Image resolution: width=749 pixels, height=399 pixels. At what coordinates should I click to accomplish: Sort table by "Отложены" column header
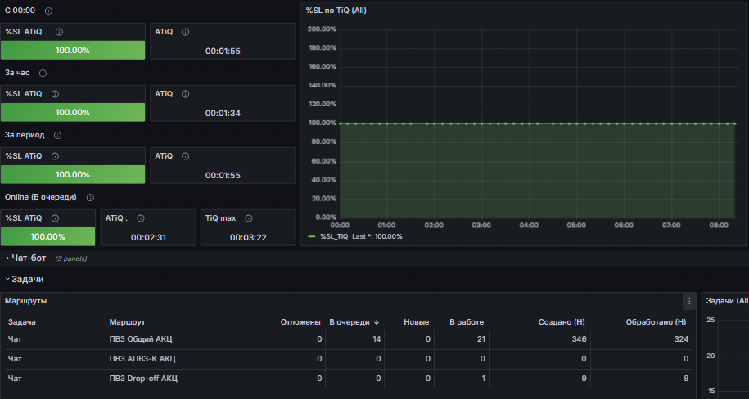300,322
